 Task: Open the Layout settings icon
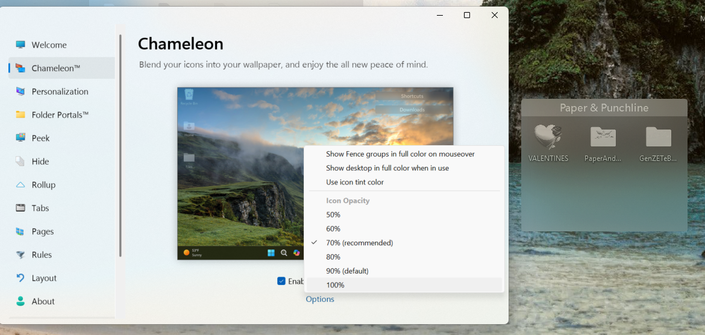(x=20, y=278)
